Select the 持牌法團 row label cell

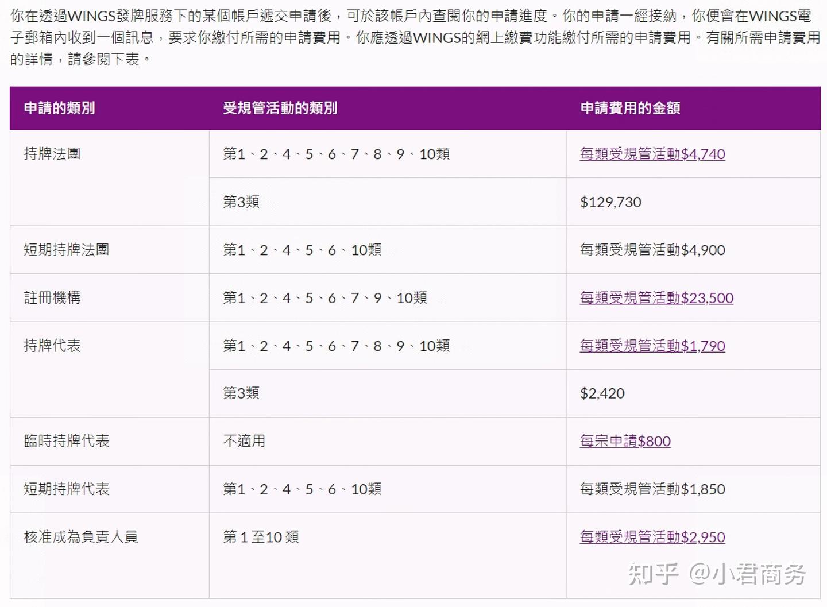click(x=52, y=154)
